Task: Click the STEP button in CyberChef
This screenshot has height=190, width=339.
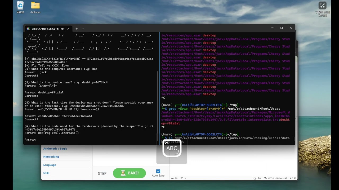Action: click(x=102, y=173)
